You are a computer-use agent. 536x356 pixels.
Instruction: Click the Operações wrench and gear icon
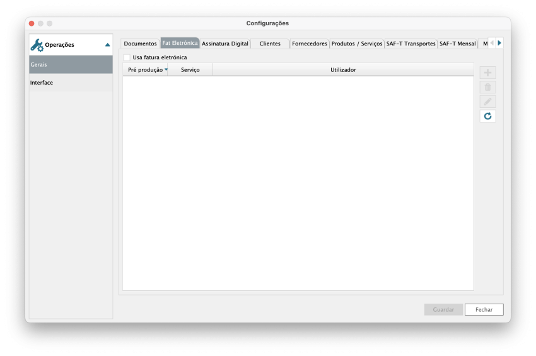(37, 45)
